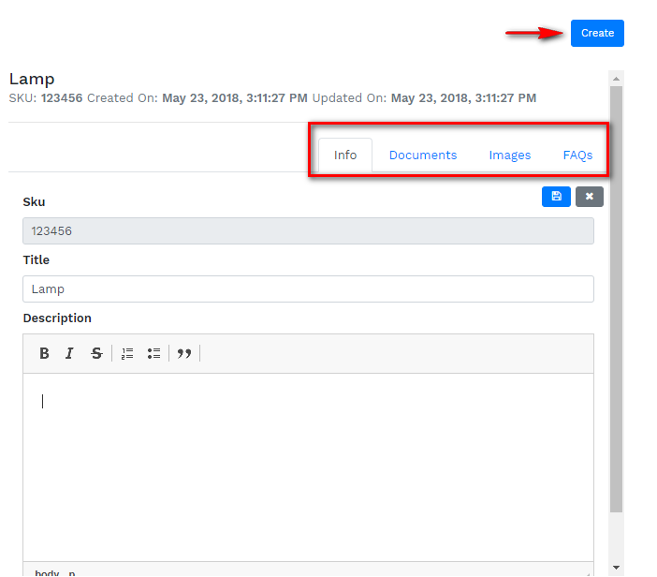This screenshot has height=577, width=657.
Task: Open the Documents tab
Action: pyautogui.click(x=423, y=155)
